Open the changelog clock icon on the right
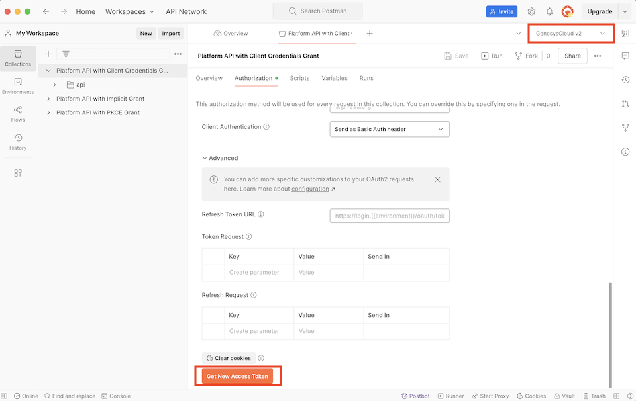Viewport: 636px width, 401px height. tap(625, 79)
